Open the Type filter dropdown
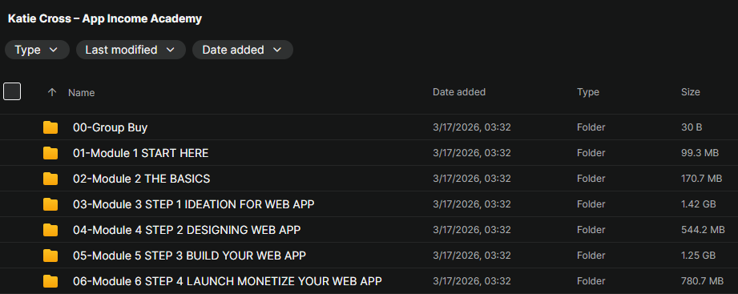 (x=37, y=50)
